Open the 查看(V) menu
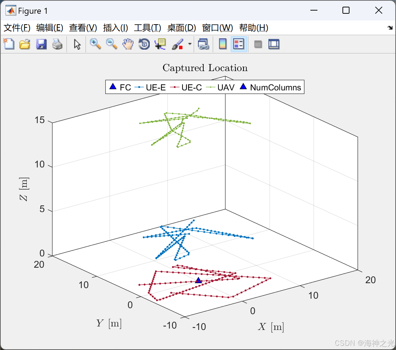This screenshot has width=396, height=350. (83, 28)
